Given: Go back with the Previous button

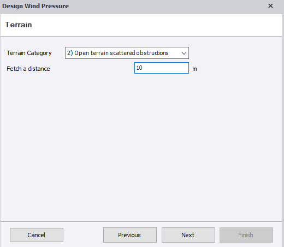Looking at the screenshot, I should point(130,235).
